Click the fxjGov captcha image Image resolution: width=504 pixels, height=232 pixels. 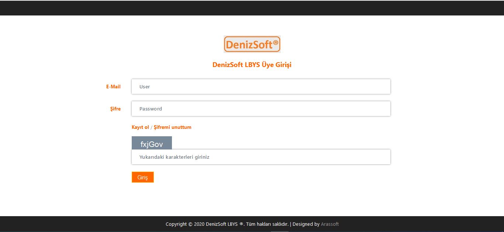point(152,143)
